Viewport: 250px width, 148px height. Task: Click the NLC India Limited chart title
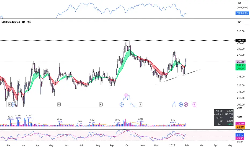(x=16, y=22)
